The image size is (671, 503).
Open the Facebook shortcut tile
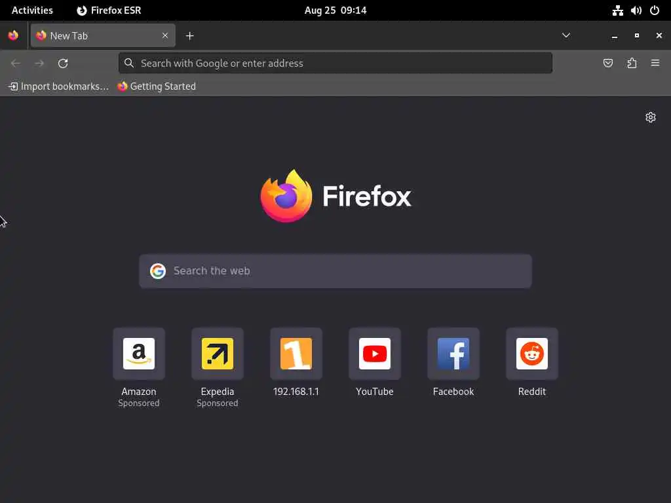(x=453, y=354)
